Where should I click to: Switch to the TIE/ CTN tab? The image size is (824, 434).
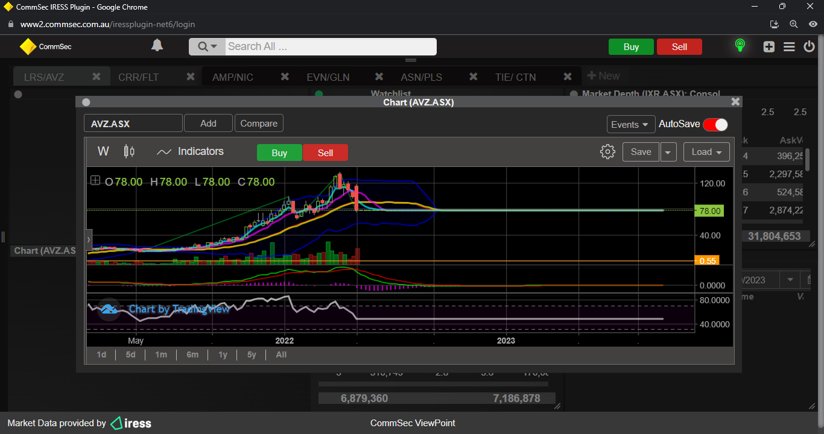pyautogui.click(x=515, y=77)
